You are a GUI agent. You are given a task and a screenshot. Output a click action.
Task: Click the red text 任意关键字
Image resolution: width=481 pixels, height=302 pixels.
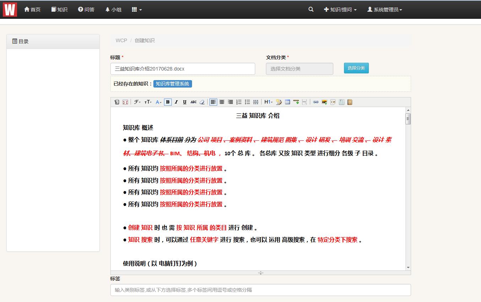pyautogui.click(x=204, y=240)
